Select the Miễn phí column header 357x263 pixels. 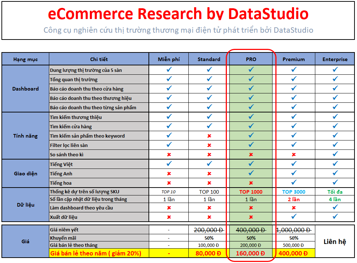[x=169, y=59]
